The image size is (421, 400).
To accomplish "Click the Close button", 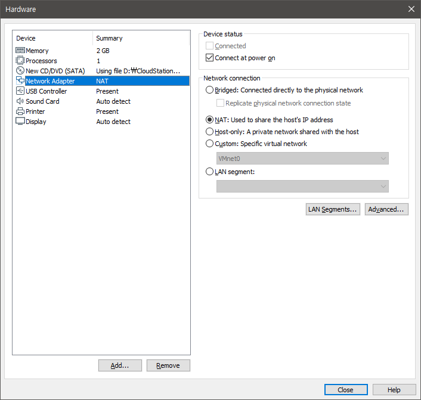I will click(x=346, y=389).
